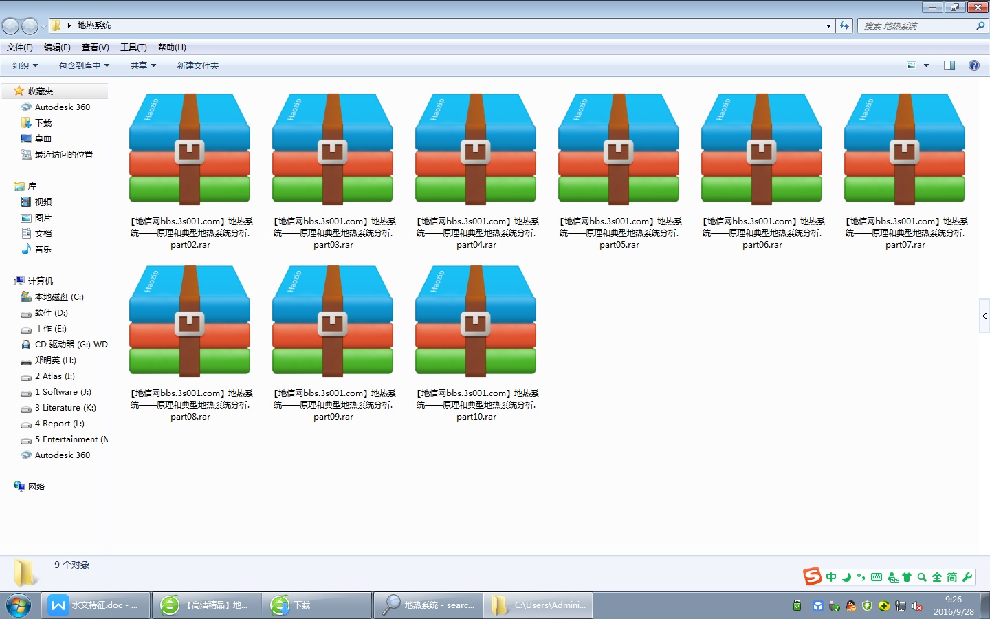Image resolution: width=990 pixels, height=619 pixels.
Task: Select the part07.rar archive icon
Action: 905,149
